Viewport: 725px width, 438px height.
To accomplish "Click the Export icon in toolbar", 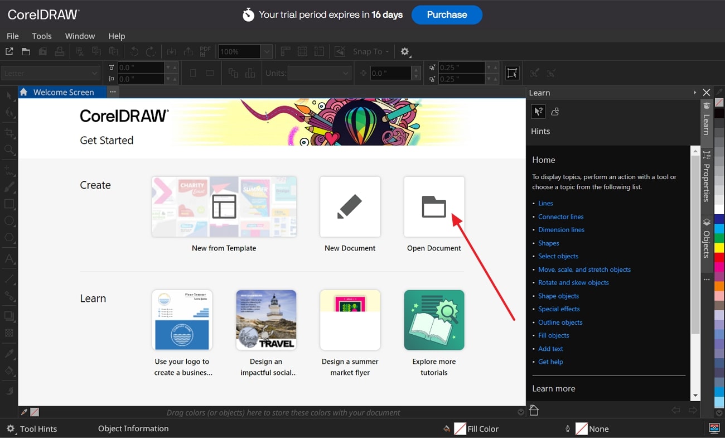I will pyautogui.click(x=188, y=51).
